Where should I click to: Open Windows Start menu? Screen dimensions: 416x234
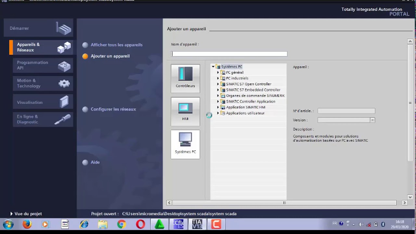point(8,224)
